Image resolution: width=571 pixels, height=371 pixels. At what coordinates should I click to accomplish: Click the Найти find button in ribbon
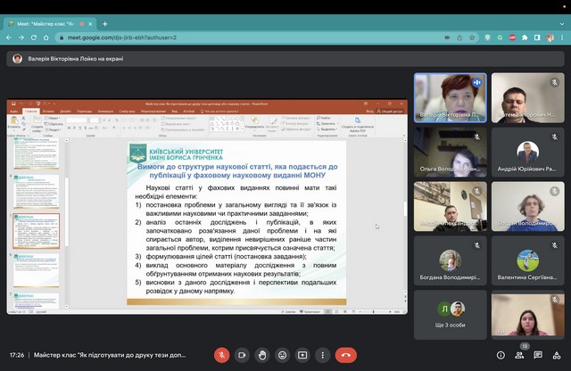[324, 118]
